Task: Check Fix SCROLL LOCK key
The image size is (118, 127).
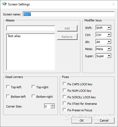Action: pos(64,97)
